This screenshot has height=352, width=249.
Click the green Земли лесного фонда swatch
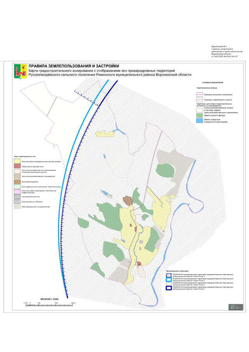[200, 116]
